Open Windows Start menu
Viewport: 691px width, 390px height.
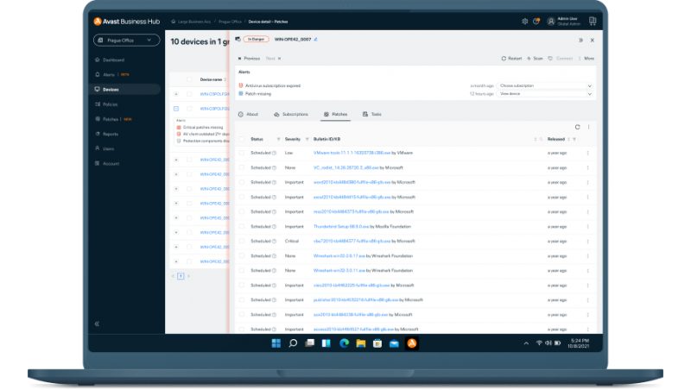[276, 343]
